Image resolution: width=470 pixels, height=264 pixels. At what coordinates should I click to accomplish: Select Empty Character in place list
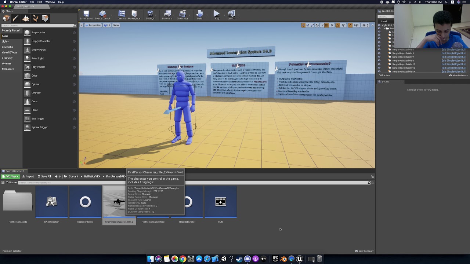coord(50,41)
